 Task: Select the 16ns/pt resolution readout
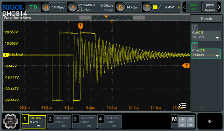[x=107, y=10]
